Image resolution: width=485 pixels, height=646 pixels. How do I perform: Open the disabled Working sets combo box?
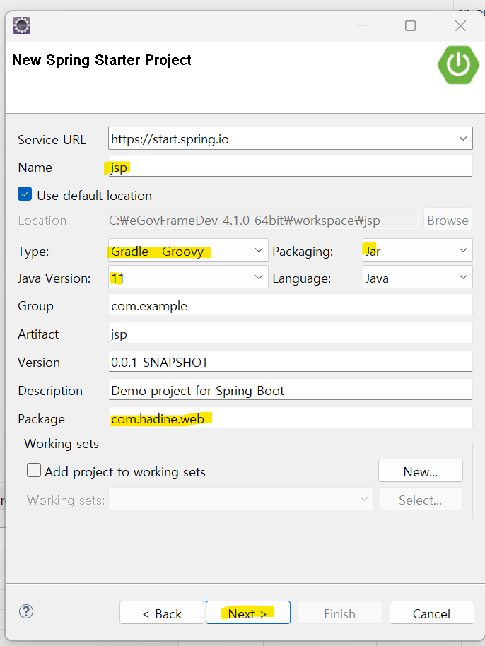tap(241, 499)
